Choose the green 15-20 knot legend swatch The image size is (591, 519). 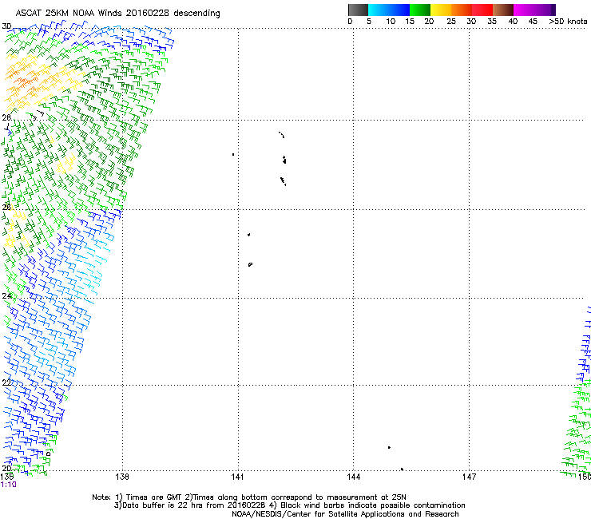(x=420, y=10)
